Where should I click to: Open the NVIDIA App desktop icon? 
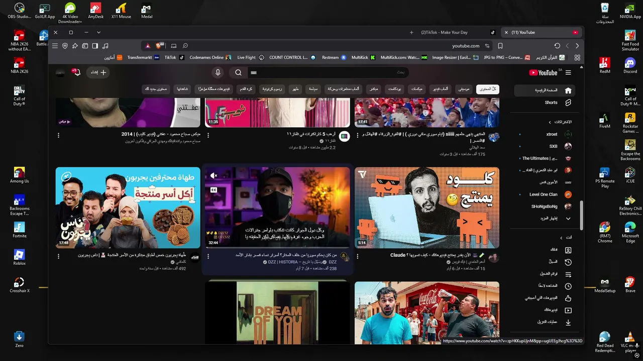click(630, 11)
